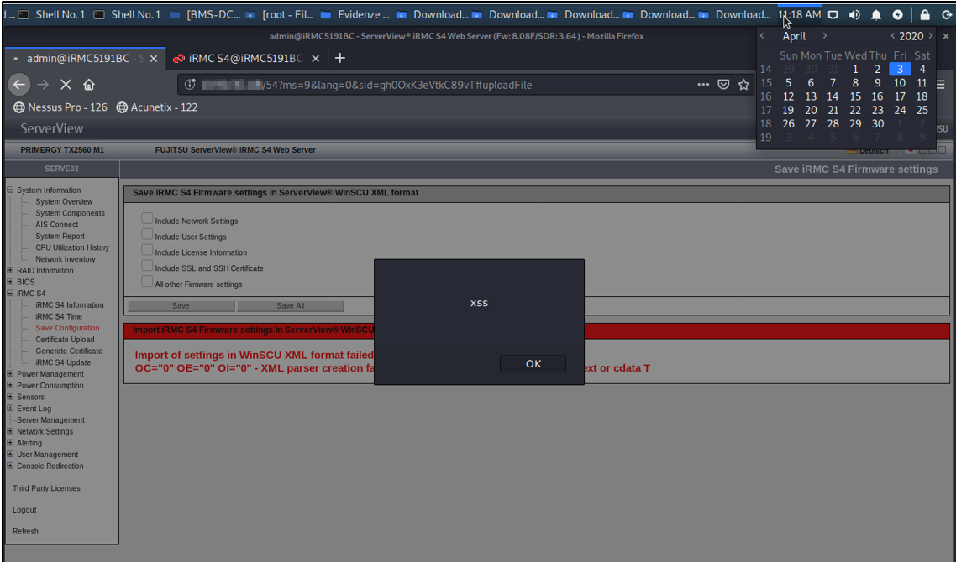Open System Components page
Screen dimensions: 956x562
(x=70, y=213)
